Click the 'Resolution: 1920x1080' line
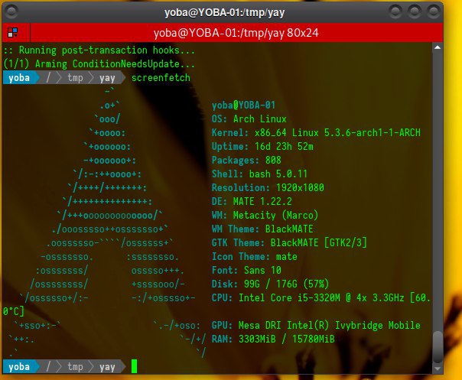The height and width of the screenshot is (380, 462). [268, 187]
